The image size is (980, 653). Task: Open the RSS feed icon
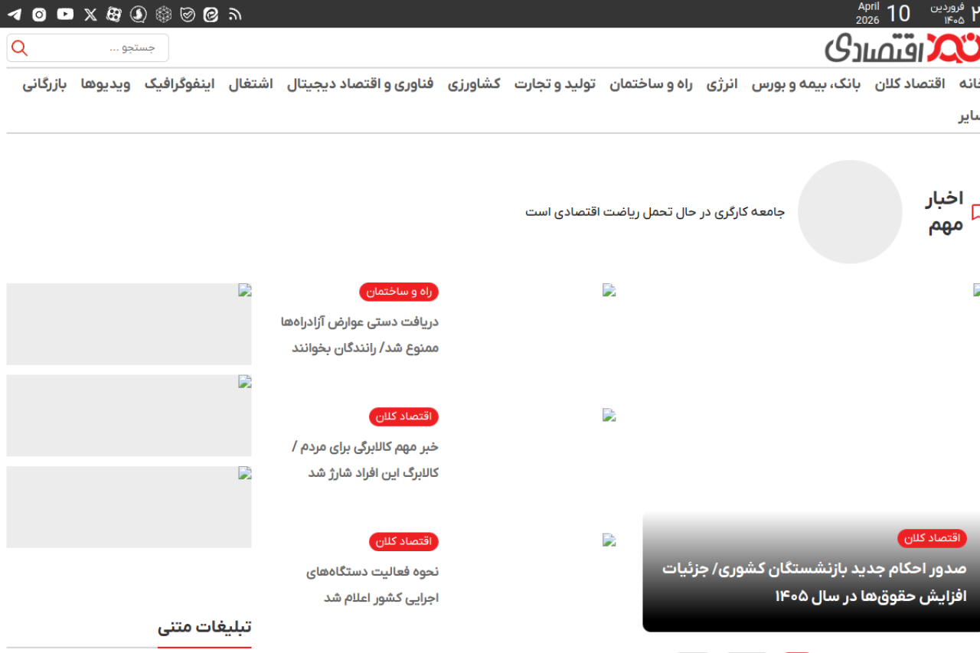click(235, 14)
